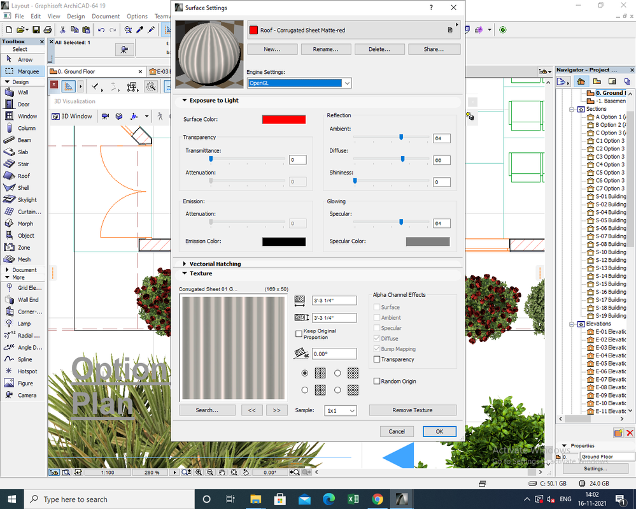Enable Keep Original Proportion checkbox
This screenshot has width=636, height=509.
coord(299,334)
